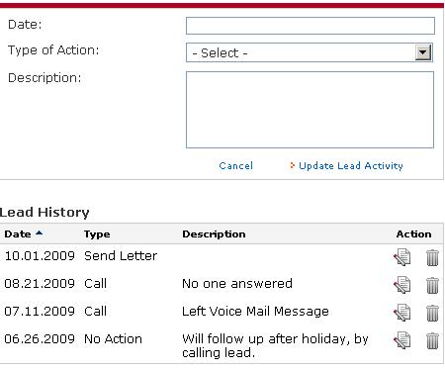Click the 'Type of Action:' label
Image resolution: width=445 pixels, height=371 pixels.
pos(53,50)
